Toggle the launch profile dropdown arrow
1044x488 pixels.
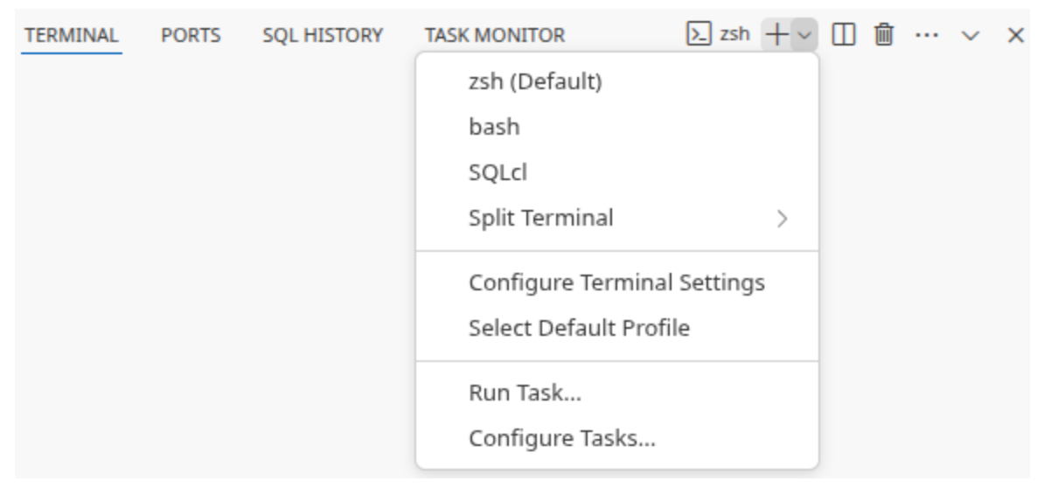[x=804, y=35]
